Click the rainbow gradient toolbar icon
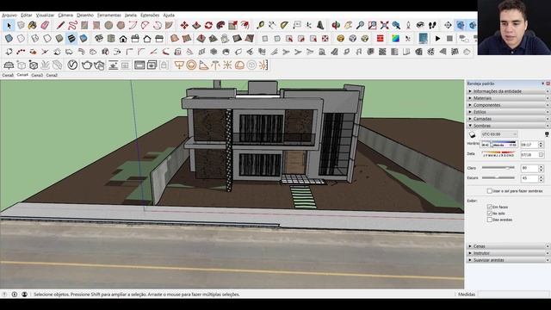Viewport: 551px width, 310px height. (395, 39)
